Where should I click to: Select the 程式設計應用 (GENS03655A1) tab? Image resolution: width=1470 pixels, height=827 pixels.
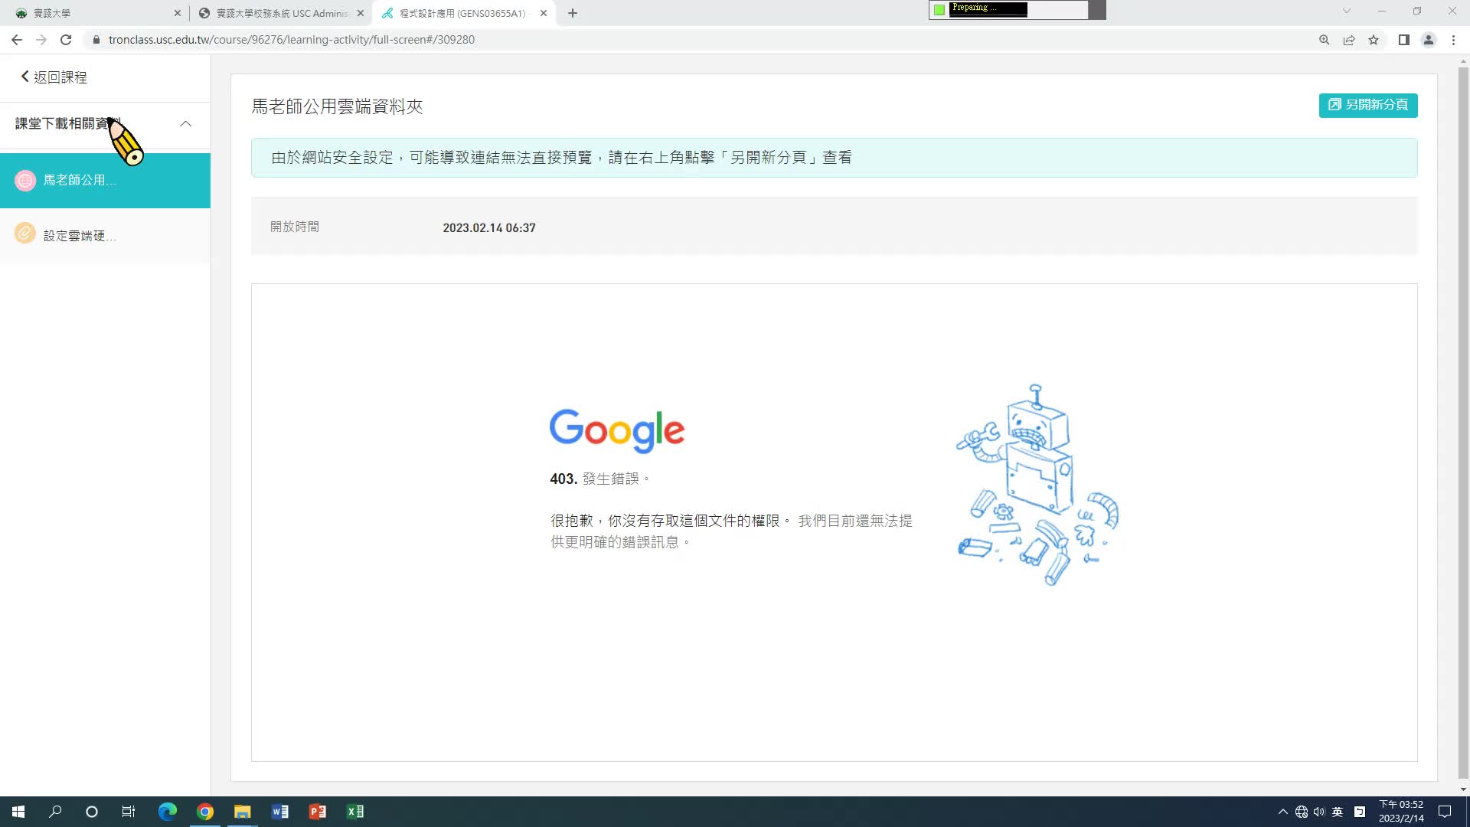464,13
